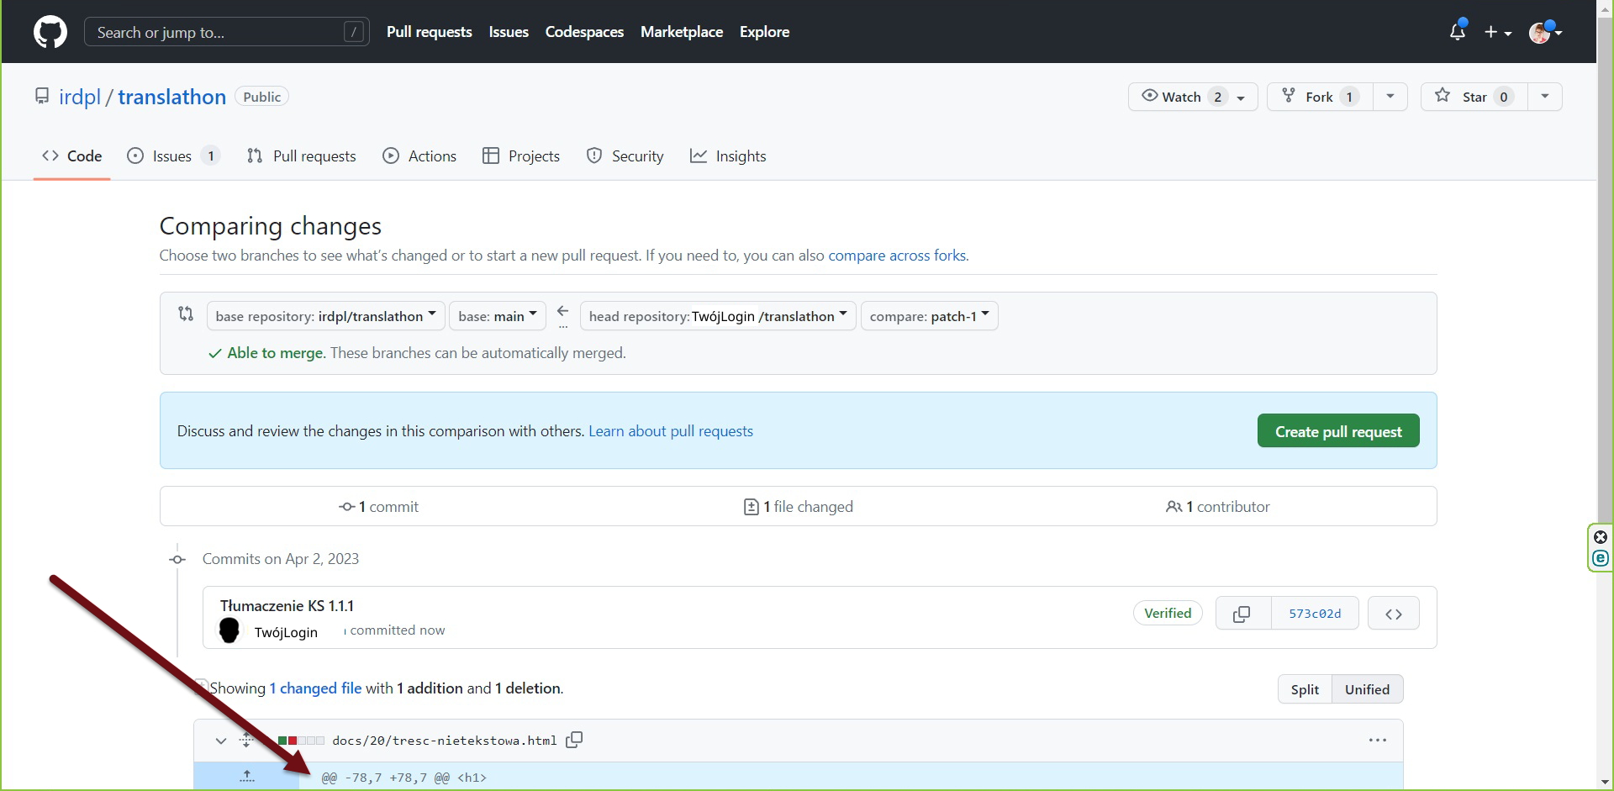Click the TwójLogin committer avatar

click(229, 630)
